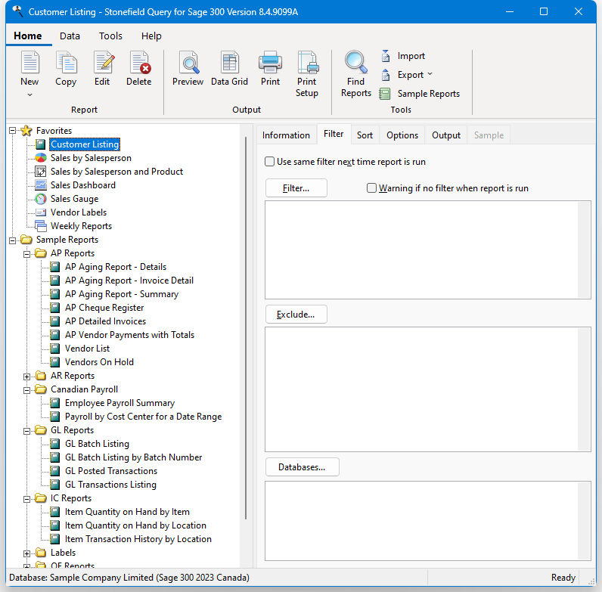This screenshot has width=602, height=592.
Task: Click Sample Reports in the Tools group
Action: point(419,94)
